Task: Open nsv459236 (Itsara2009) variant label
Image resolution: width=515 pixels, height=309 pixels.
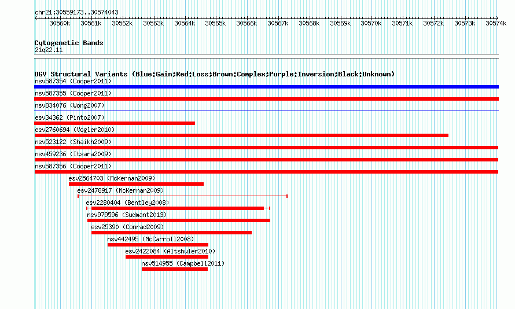Action: point(73,154)
